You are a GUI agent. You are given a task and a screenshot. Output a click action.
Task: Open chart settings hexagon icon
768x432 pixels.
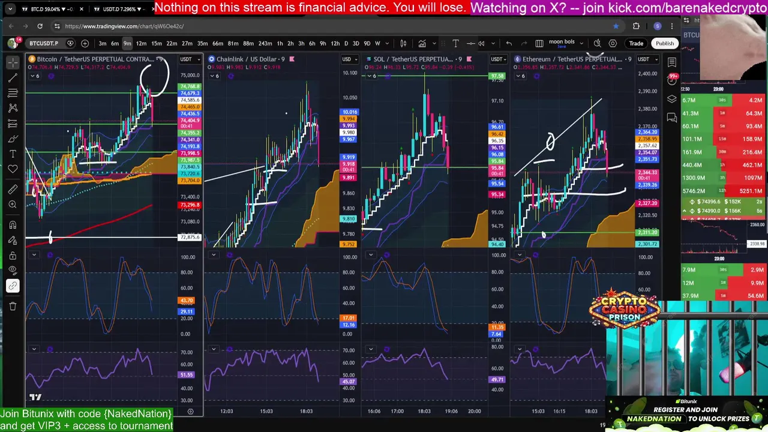[613, 43]
